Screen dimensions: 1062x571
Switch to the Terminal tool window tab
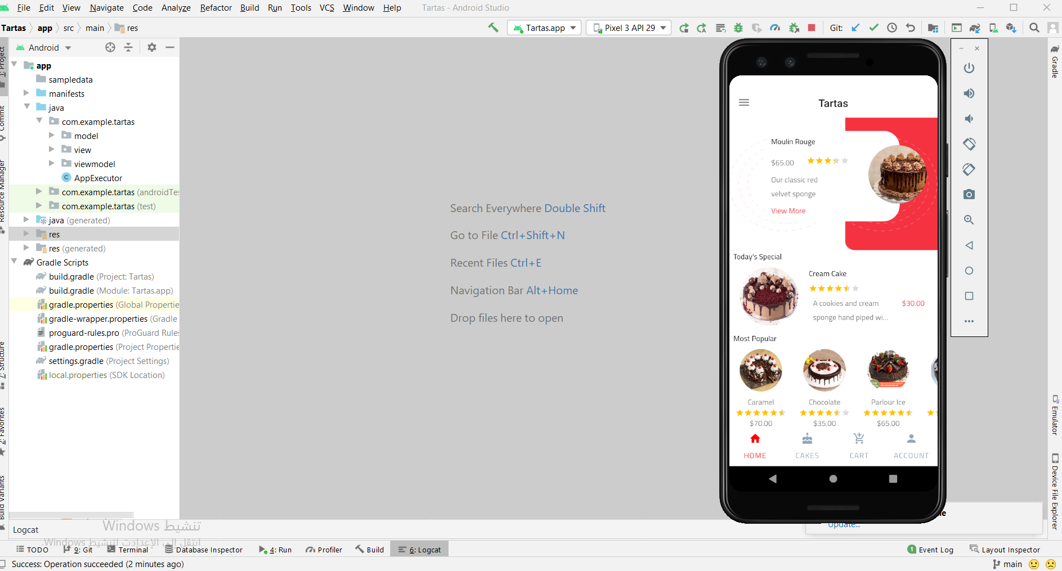click(128, 550)
